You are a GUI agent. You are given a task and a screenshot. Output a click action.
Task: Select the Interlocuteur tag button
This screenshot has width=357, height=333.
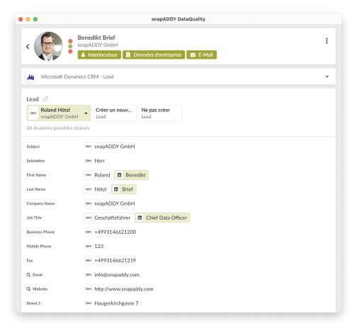click(x=99, y=55)
